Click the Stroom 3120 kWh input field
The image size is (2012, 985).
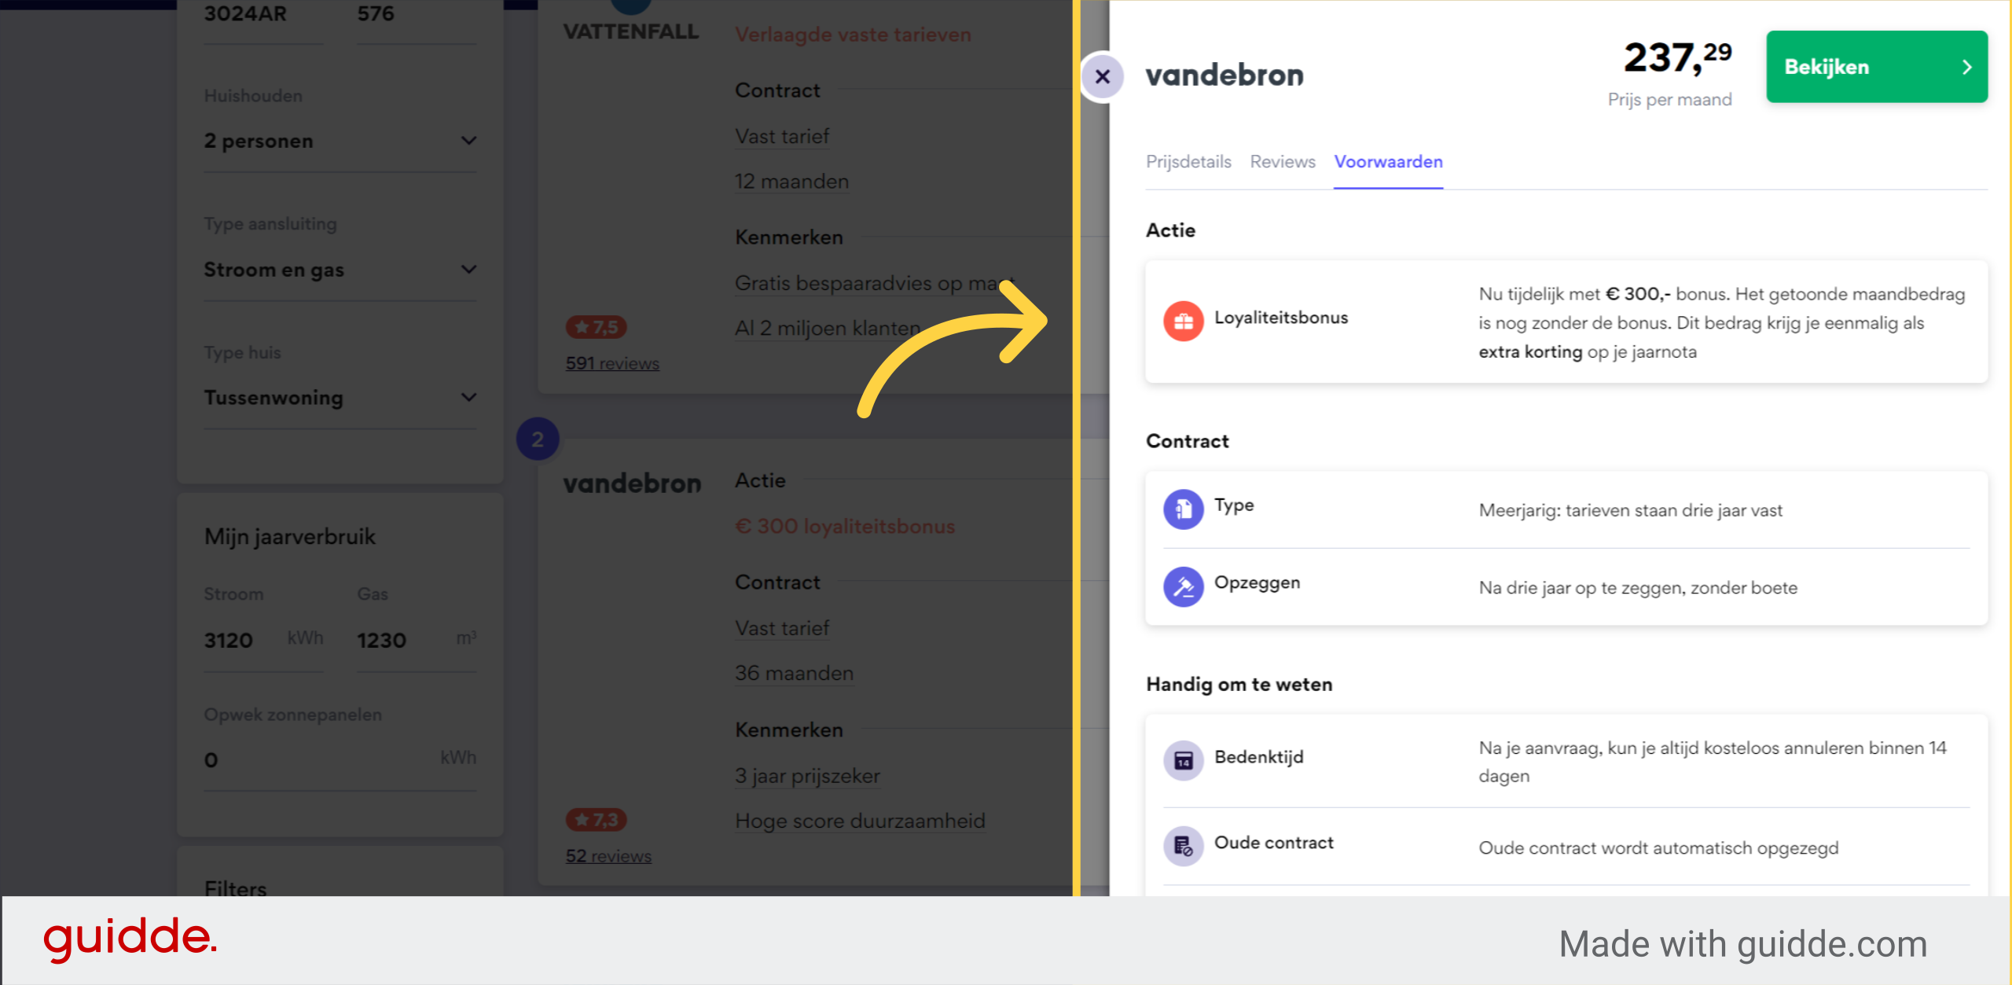(x=263, y=640)
